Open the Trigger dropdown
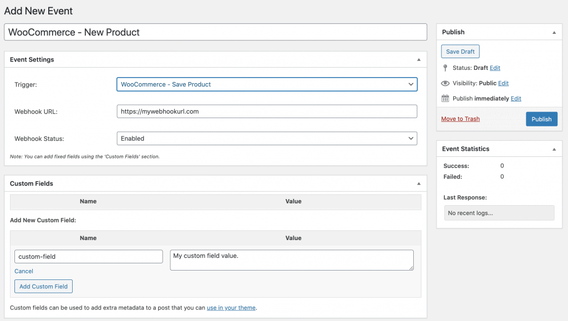 point(267,84)
